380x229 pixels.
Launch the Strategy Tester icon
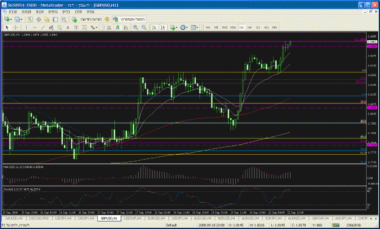coord(63,19)
